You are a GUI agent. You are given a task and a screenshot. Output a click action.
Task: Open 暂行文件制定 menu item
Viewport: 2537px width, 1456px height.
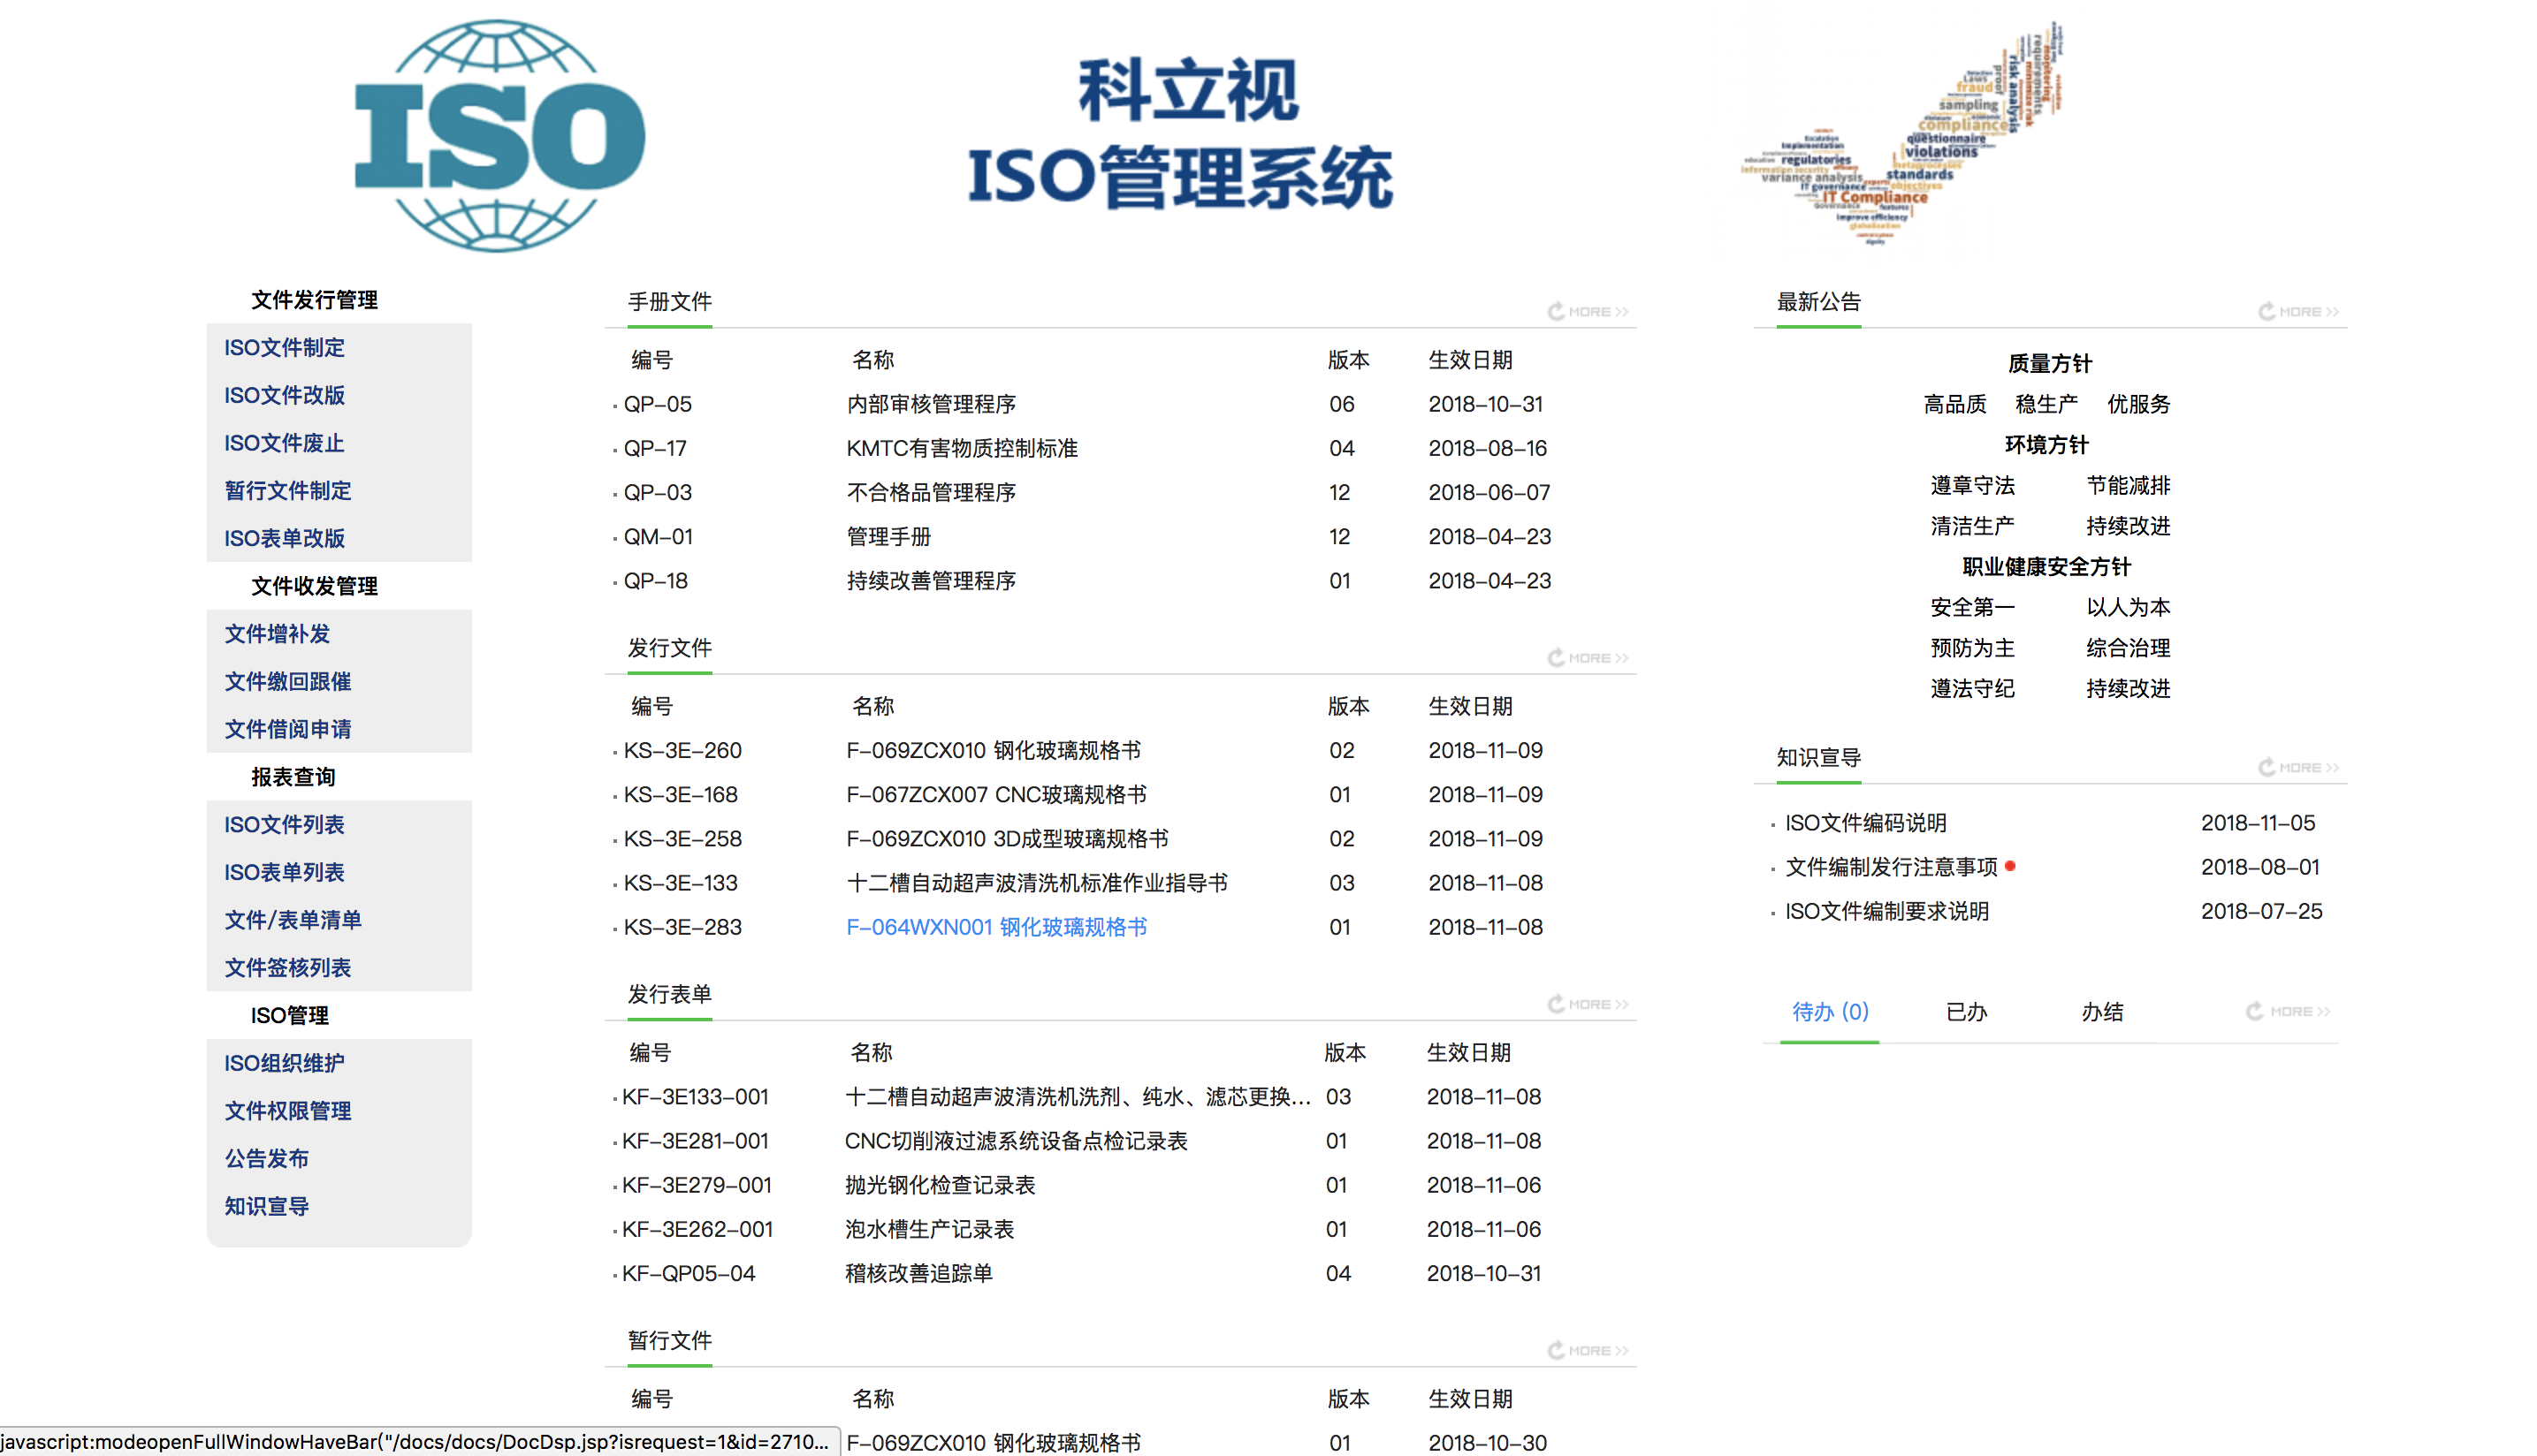288,490
